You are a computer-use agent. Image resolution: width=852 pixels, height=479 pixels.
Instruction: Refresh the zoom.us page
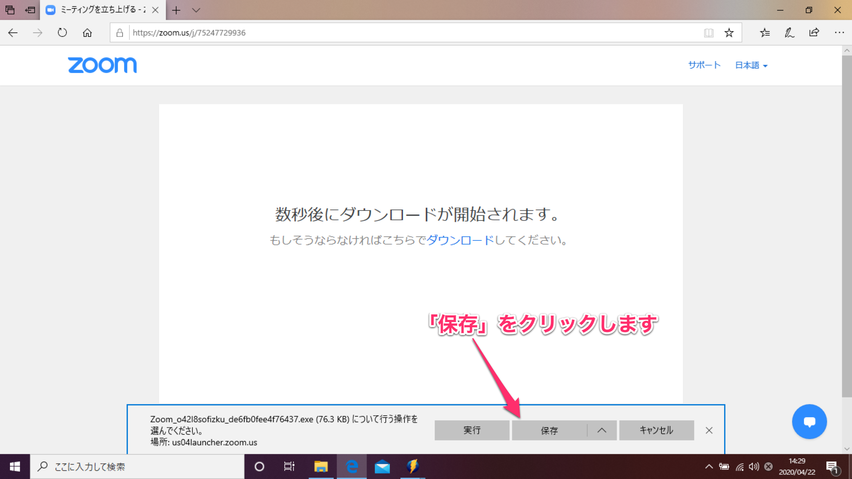click(x=62, y=32)
